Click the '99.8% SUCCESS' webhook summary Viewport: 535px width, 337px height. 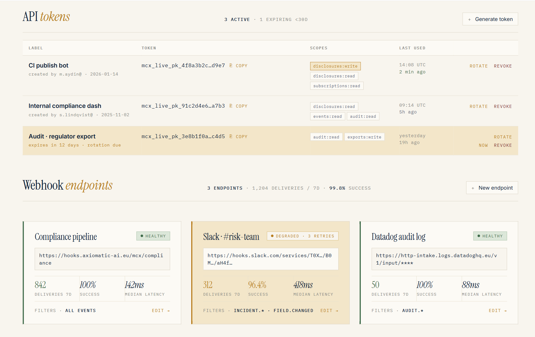350,188
